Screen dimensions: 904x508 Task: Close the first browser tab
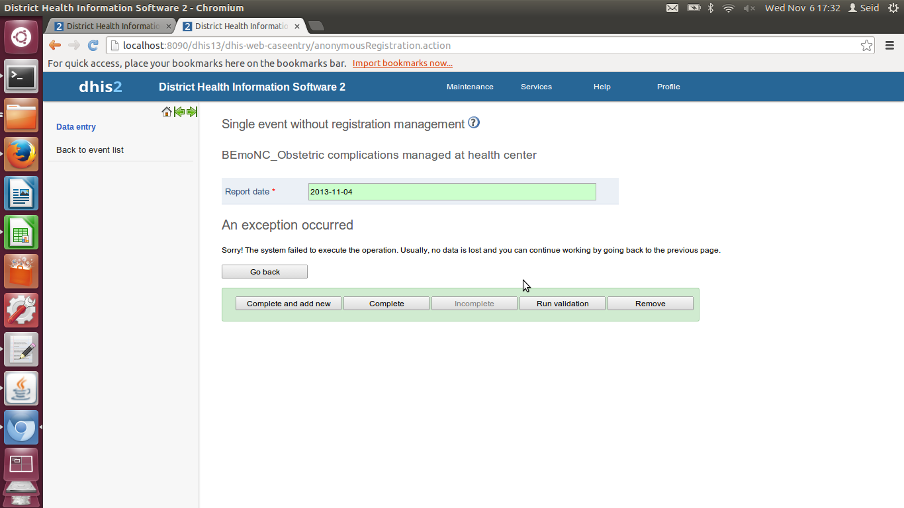click(x=169, y=26)
